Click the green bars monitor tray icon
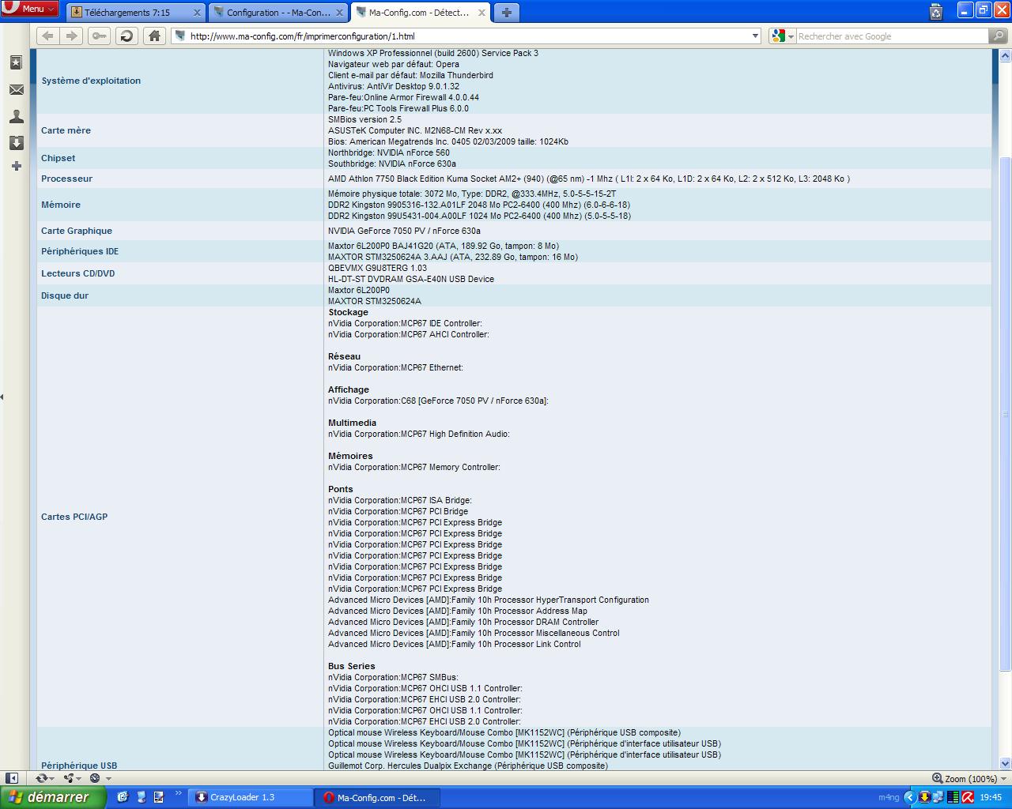The width and height of the screenshot is (1012, 809). pyautogui.click(x=953, y=797)
